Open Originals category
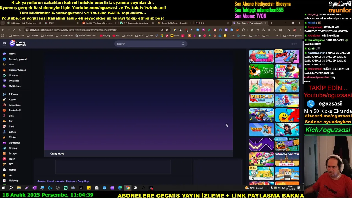The width and height of the screenshot is (352, 198). coord(14,81)
